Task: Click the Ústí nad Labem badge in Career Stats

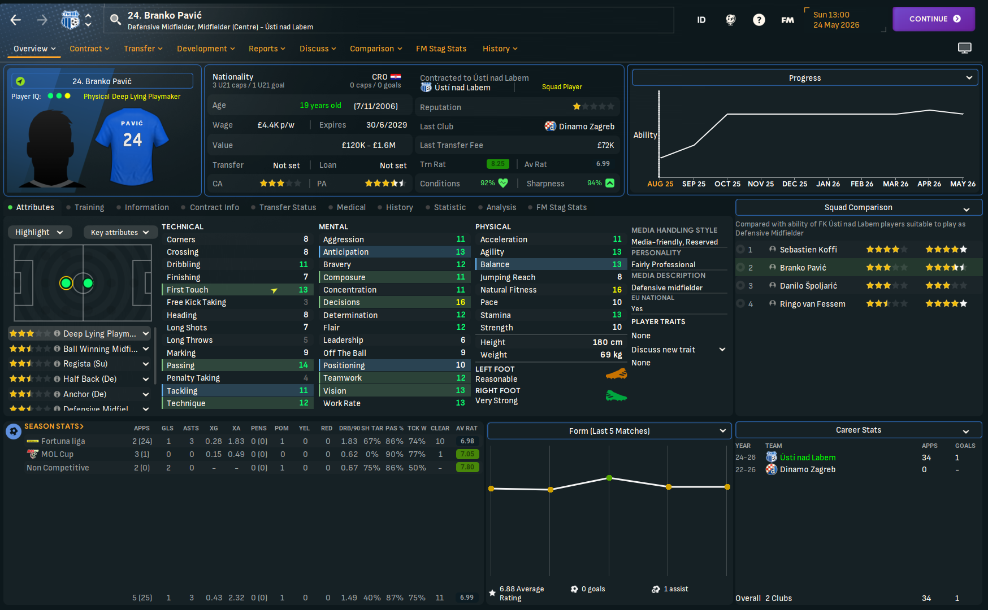Action: coord(771,457)
